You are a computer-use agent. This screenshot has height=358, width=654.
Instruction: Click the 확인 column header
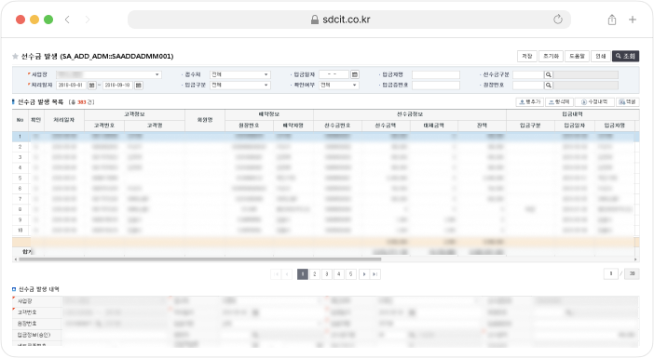click(36, 120)
